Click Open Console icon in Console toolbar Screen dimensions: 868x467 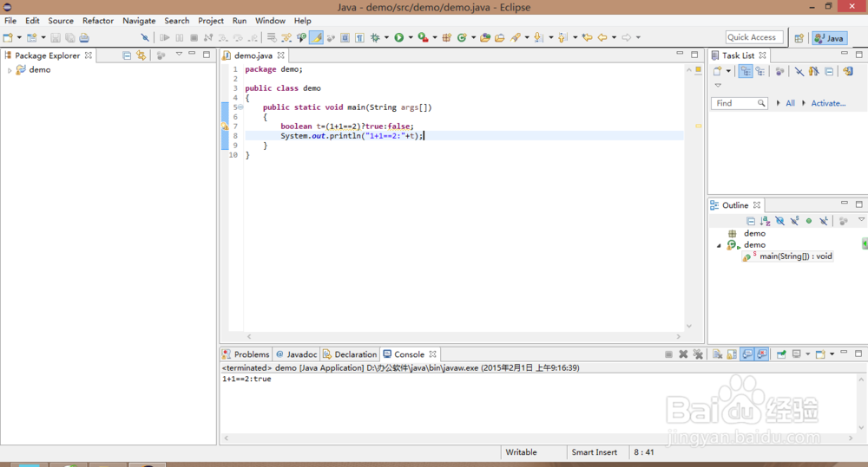[x=820, y=354]
